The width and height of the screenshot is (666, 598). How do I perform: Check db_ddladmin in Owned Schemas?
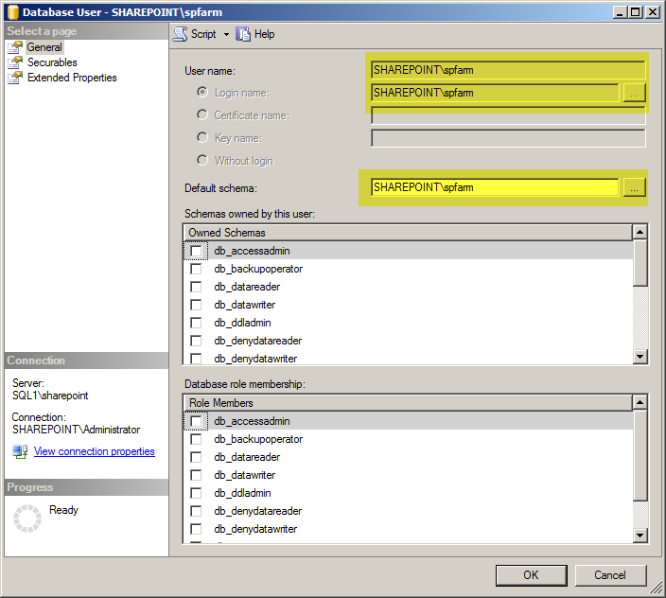196,323
